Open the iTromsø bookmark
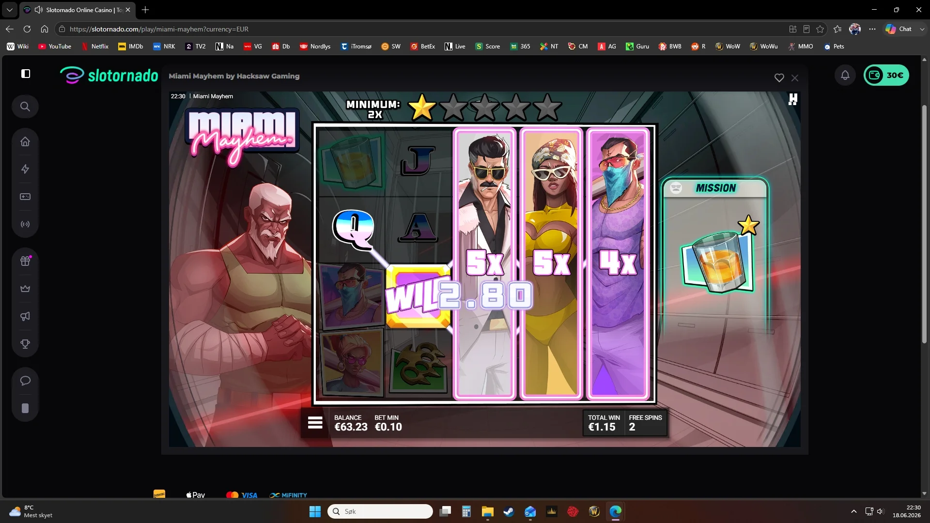The height and width of the screenshot is (523, 930). 356,46
